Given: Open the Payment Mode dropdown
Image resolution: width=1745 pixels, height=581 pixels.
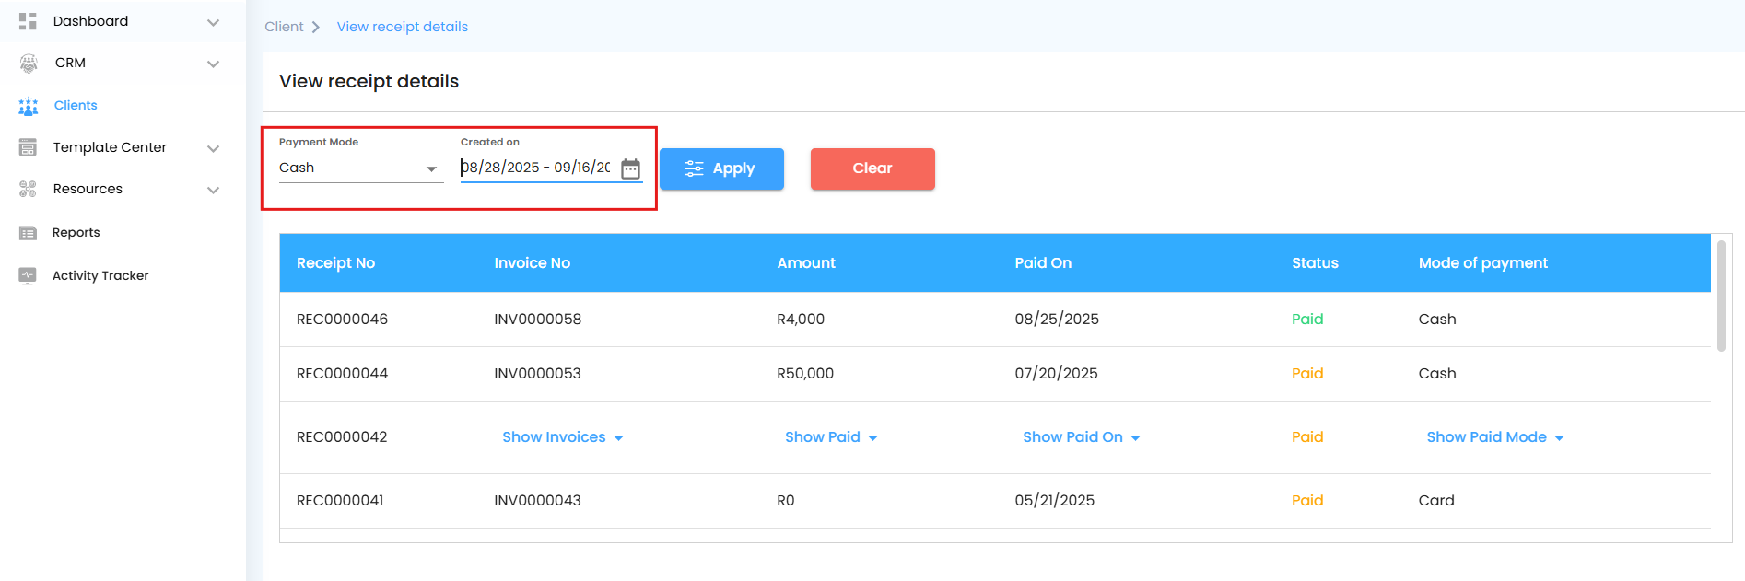Looking at the screenshot, I should tap(360, 168).
